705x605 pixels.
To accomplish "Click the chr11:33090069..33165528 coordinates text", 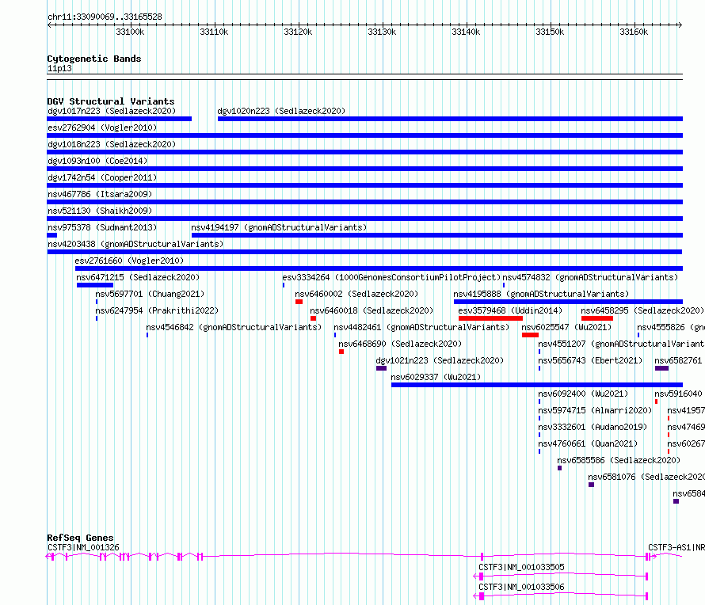I will [x=105, y=17].
